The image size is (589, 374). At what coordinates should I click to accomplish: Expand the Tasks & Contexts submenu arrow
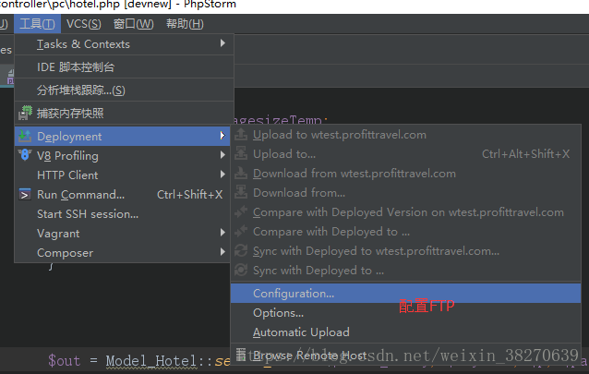[x=222, y=43]
